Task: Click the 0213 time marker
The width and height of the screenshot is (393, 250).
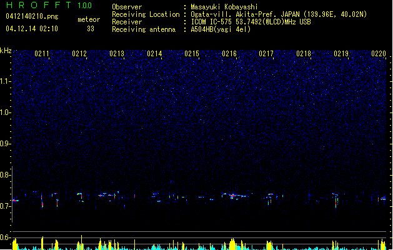Action: click(117, 54)
